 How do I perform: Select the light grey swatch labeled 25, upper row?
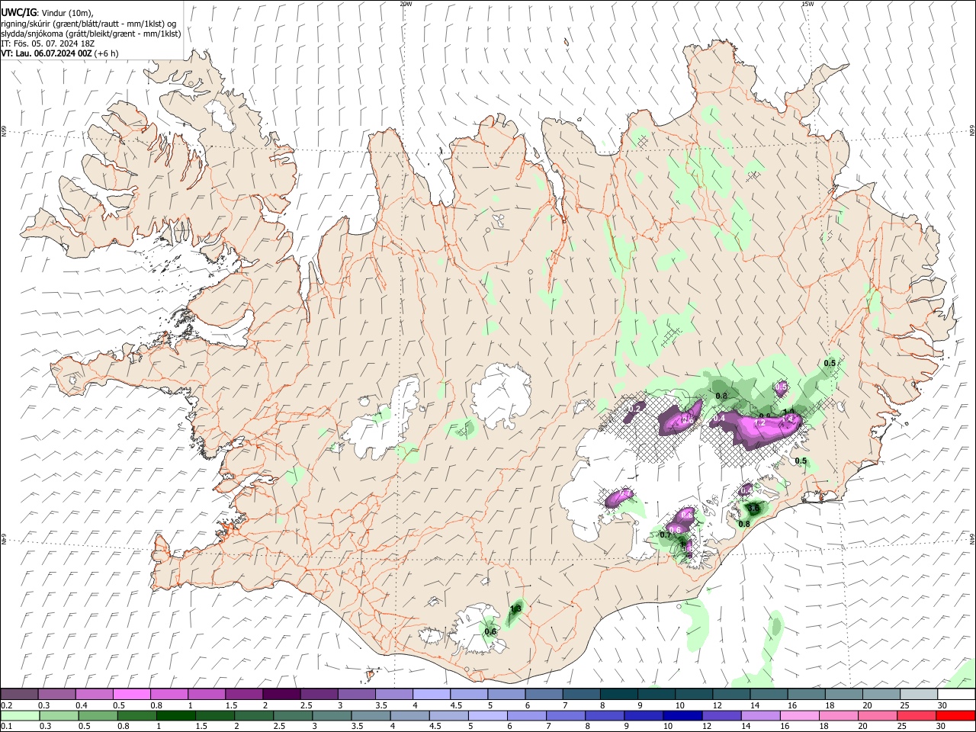pyautogui.click(x=918, y=694)
